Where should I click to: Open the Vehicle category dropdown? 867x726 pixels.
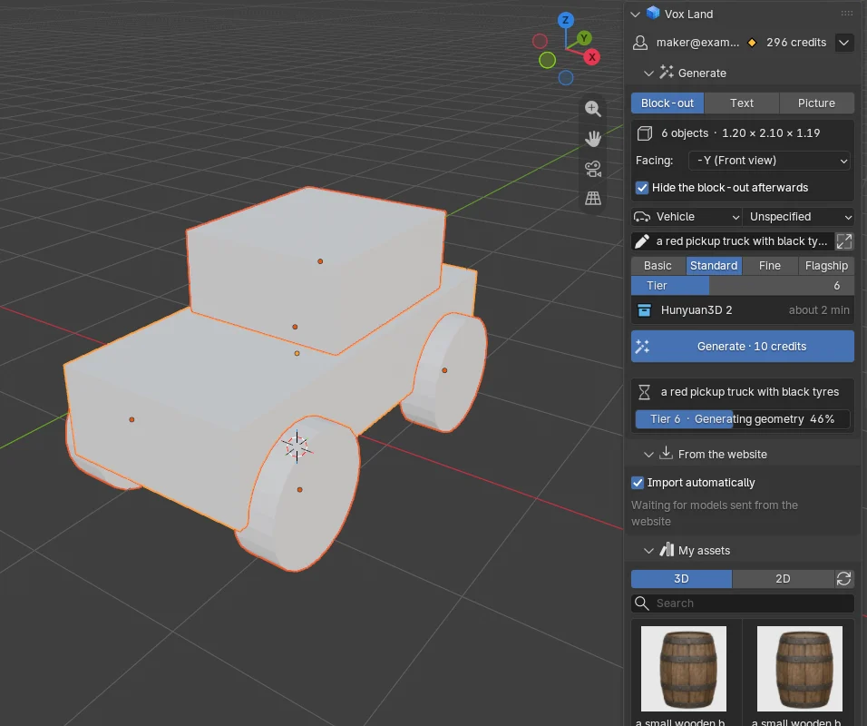(687, 217)
